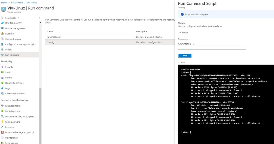The width and height of the screenshot is (274, 144).
Task: Open Resource health menu item
Action: pos(13,106)
